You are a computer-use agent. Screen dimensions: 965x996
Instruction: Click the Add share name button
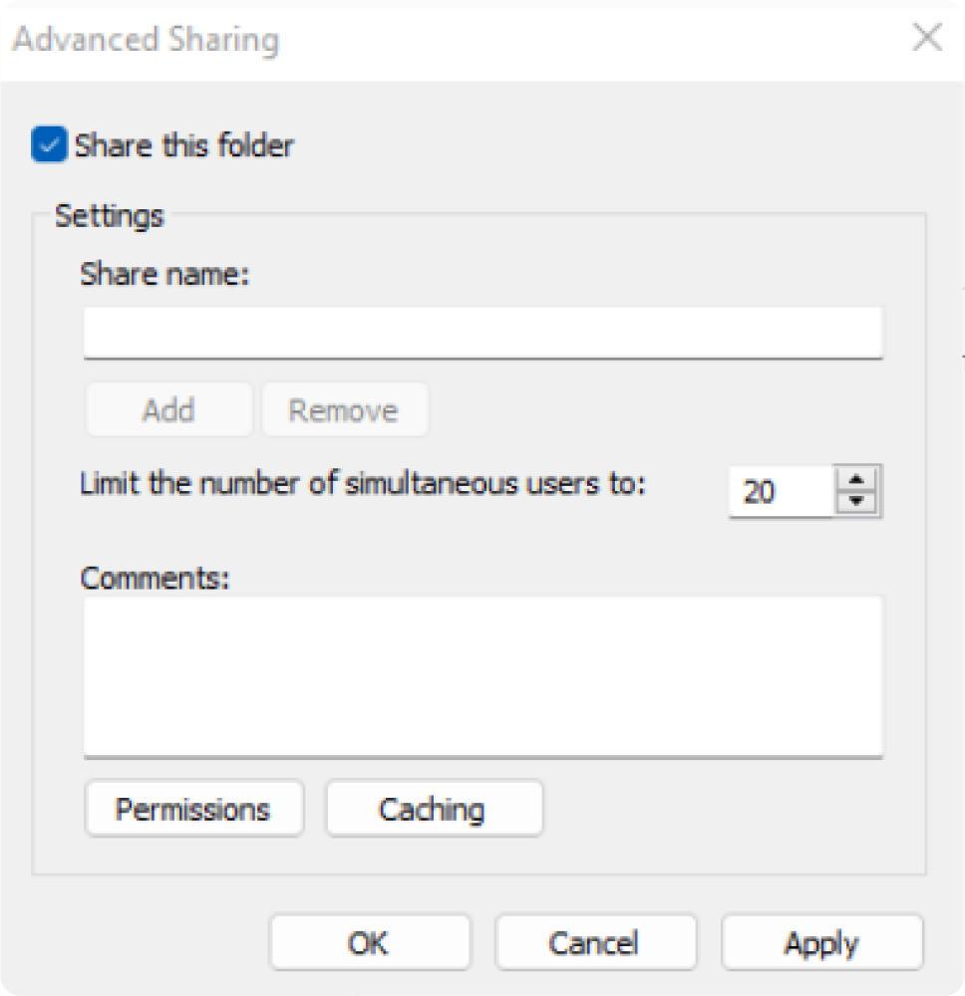click(168, 409)
